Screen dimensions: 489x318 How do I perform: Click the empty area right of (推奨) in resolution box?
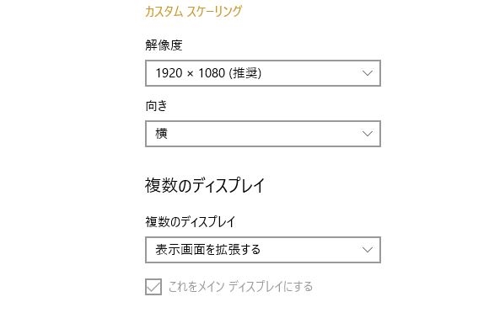(311, 73)
